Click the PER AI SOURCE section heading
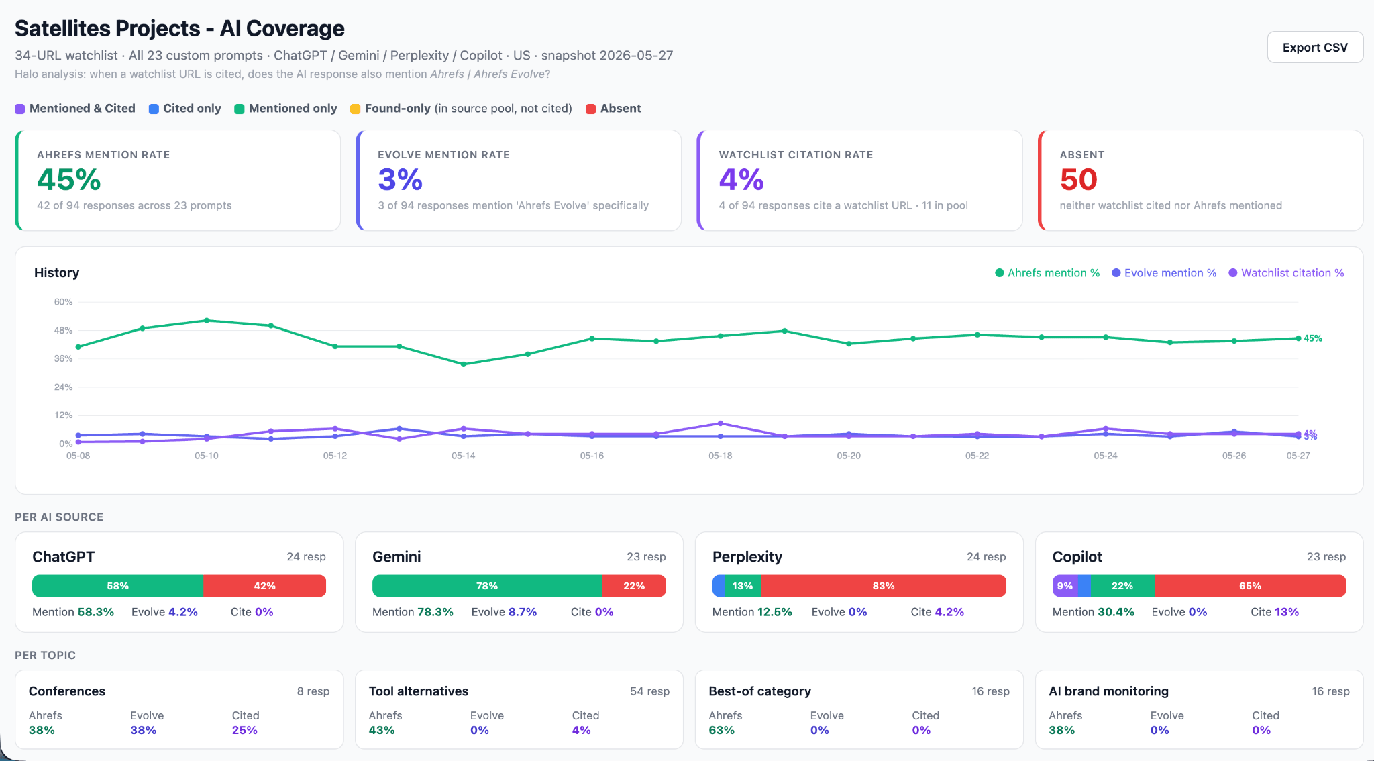This screenshot has width=1374, height=761. [x=59, y=517]
